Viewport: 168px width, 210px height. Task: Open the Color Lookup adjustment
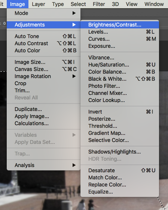pyautogui.click(x=120, y=100)
